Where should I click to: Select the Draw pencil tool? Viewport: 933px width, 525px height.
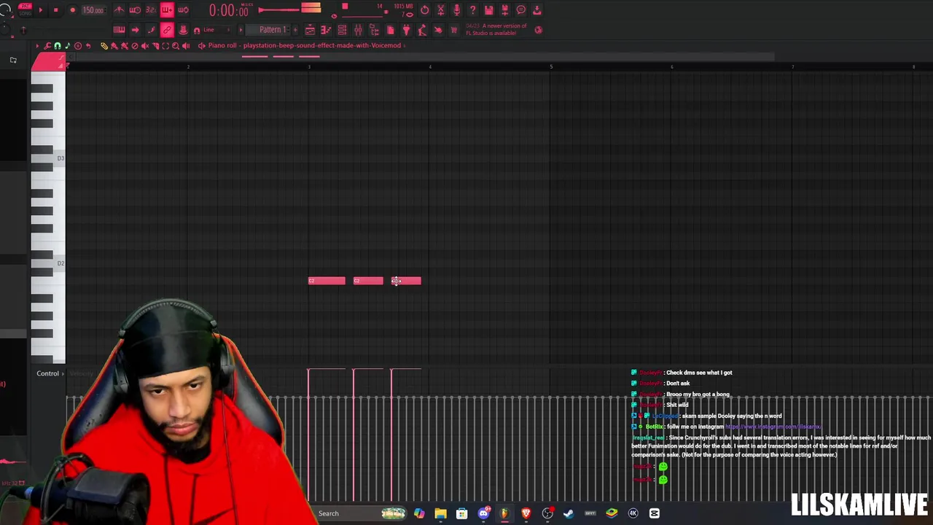[104, 46]
